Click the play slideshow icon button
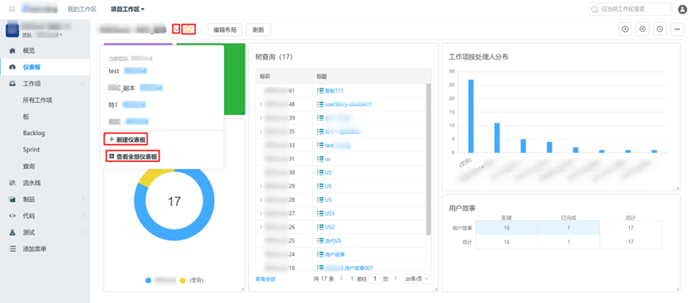This screenshot has height=303, width=688. (625, 30)
